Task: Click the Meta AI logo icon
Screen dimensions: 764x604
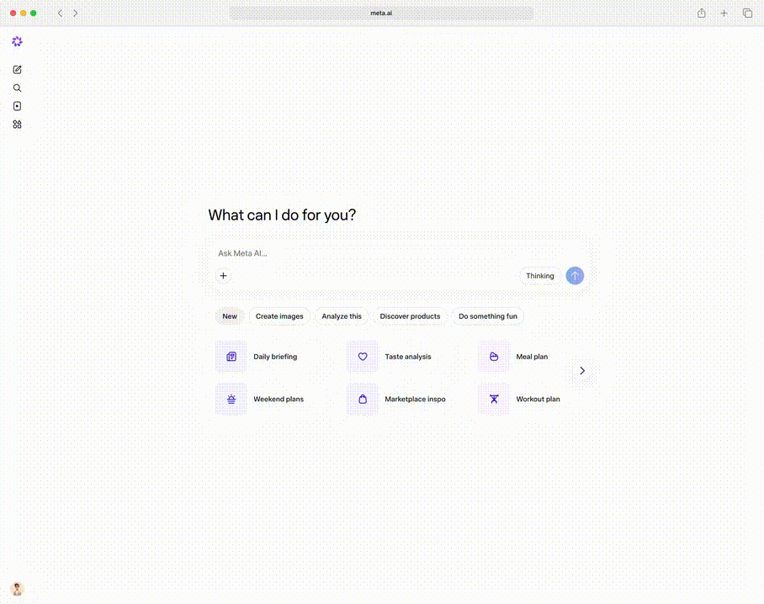Action: pos(17,41)
